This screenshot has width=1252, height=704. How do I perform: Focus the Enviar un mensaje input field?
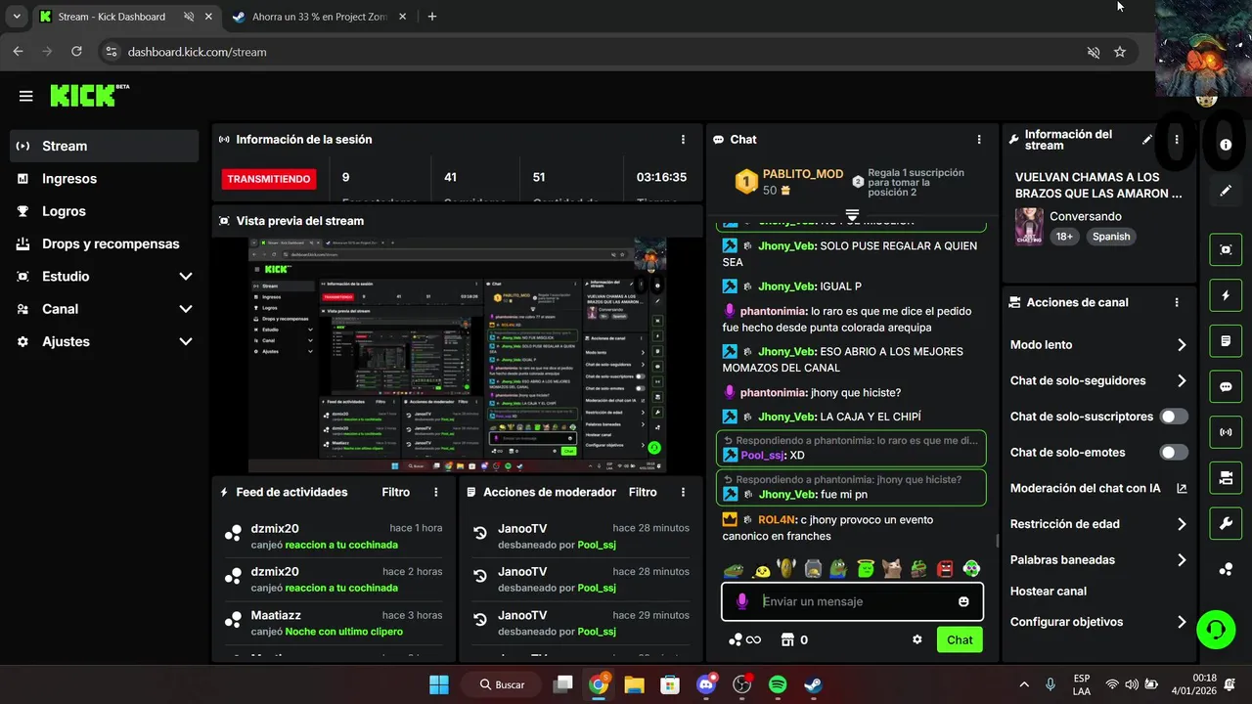(853, 601)
